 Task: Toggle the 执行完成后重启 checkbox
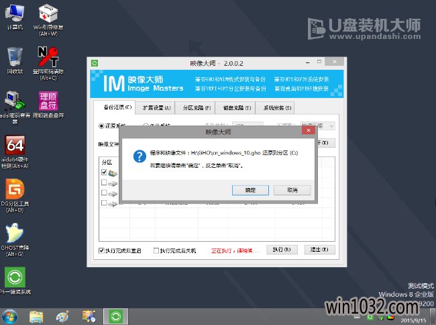coord(102,250)
